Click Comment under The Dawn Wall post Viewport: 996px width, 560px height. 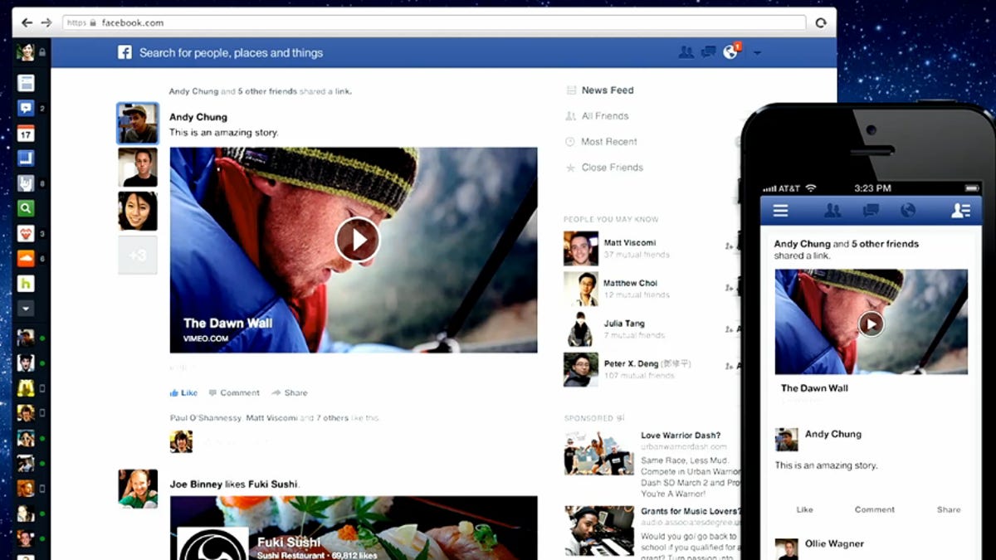coord(234,392)
